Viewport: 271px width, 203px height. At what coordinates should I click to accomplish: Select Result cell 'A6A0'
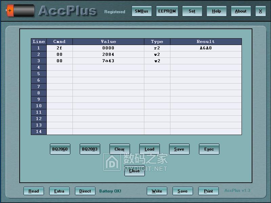[206, 48]
